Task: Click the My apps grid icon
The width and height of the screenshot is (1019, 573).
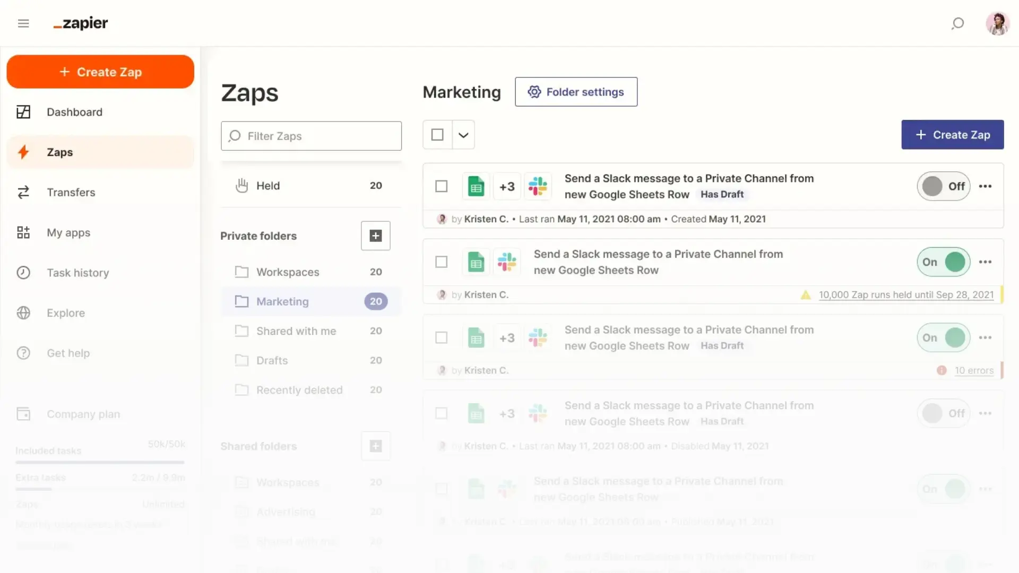Action: (x=23, y=232)
